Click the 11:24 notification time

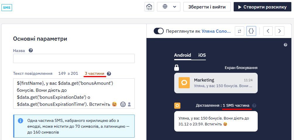click(248, 80)
